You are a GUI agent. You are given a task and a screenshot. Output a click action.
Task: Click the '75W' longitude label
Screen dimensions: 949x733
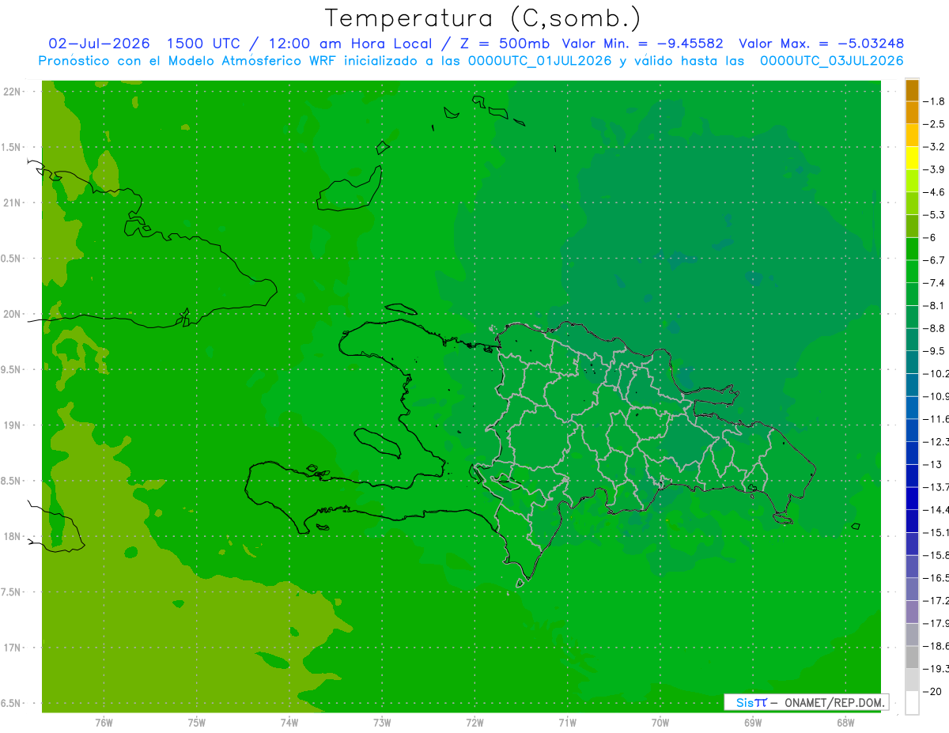[x=196, y=722]
